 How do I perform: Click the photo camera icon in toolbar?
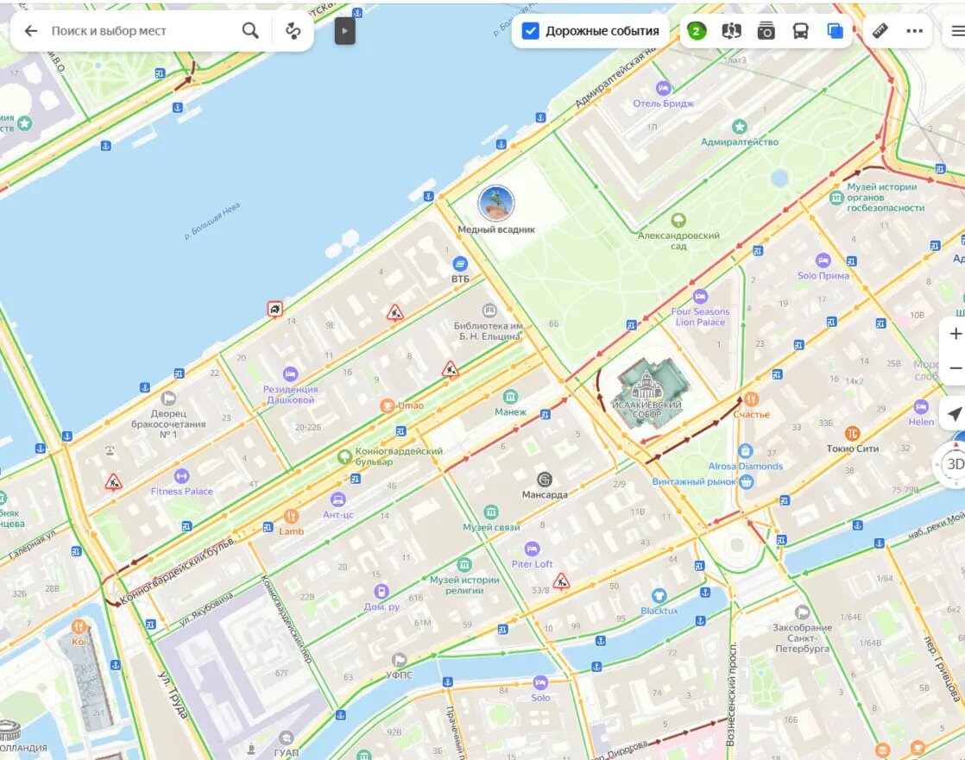click(766, 31)
